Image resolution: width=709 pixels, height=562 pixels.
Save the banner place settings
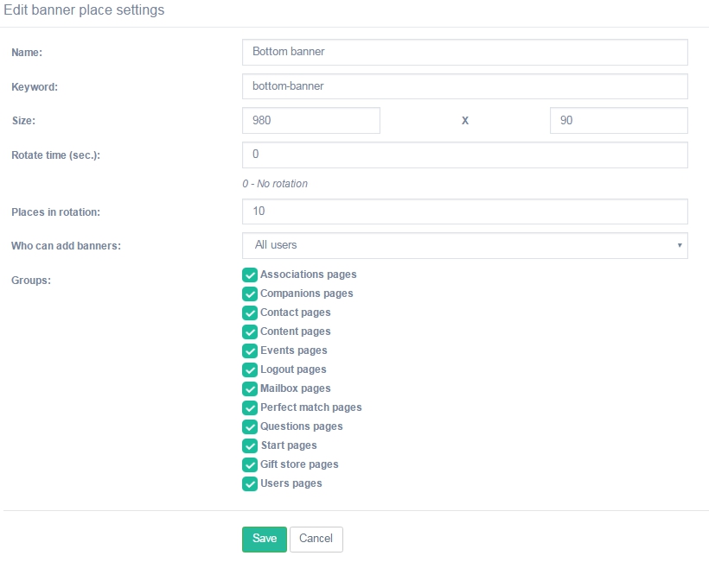[265, 539]
